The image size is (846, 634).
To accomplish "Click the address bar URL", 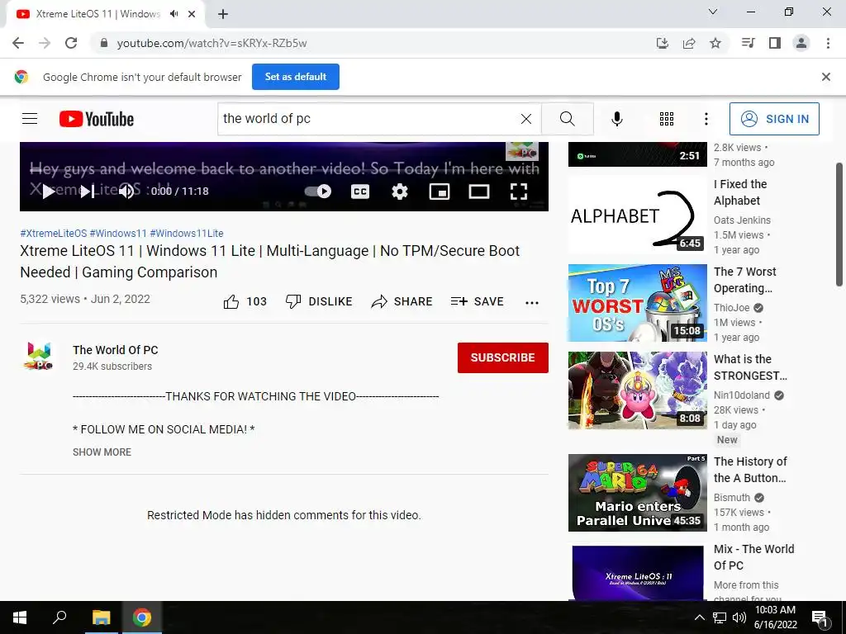I will pos(211,43).
